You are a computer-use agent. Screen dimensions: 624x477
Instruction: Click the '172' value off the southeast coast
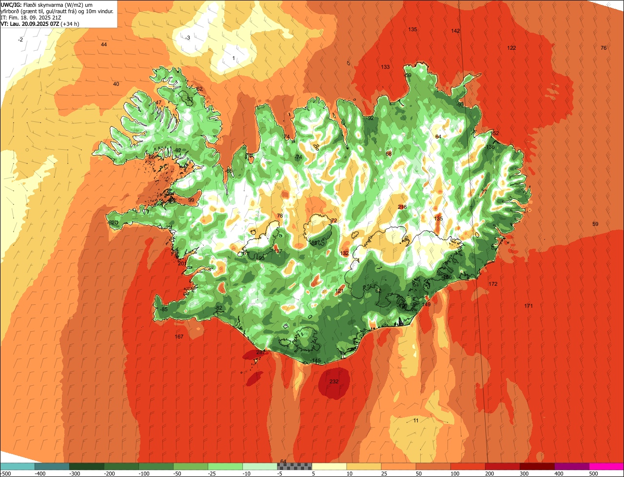click(x=493, y=284)
